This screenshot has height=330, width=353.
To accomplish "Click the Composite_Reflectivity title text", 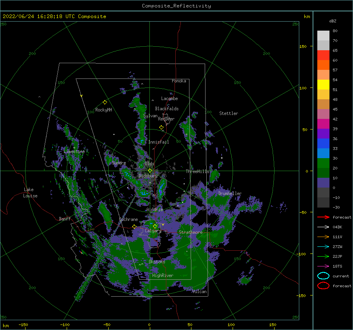I will pos(176,6).
